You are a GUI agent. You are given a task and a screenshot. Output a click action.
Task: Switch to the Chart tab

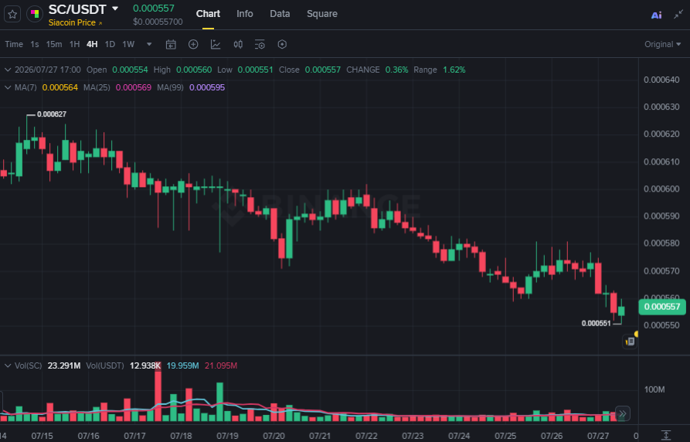pos(208,14)
